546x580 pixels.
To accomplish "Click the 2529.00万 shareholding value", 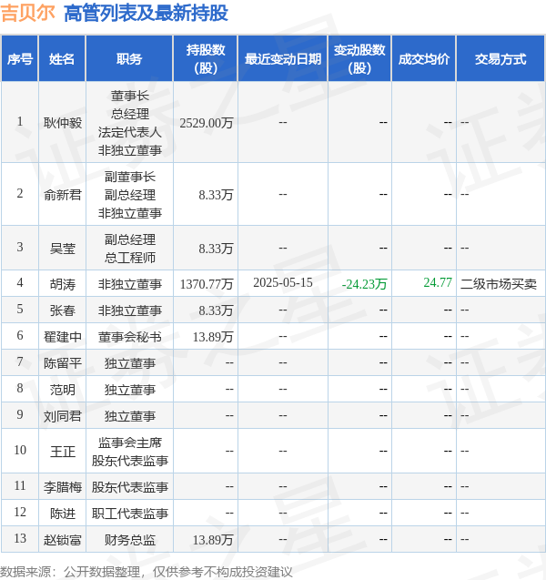I will coord(207,123).
